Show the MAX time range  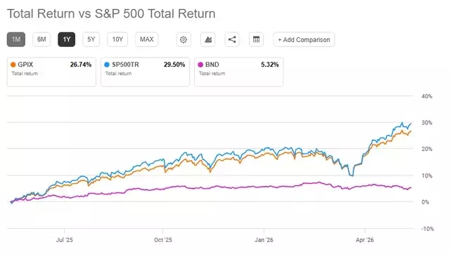pyautogui.click(x=147, y=39)
